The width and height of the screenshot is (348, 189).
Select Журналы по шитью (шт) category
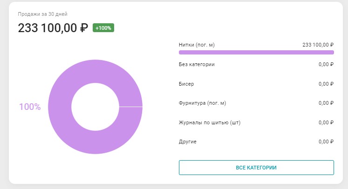pyautogui.click(x=210, y=122)
